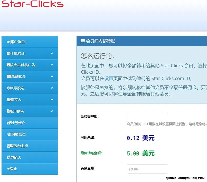Click the 怎么运行的 heading
This screenshot has width=207, height=182.
[98, 56]
